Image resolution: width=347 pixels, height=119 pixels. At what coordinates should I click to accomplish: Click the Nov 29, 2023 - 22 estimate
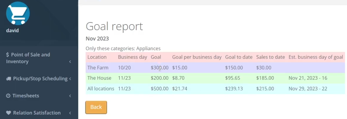[x=308, y=89]
